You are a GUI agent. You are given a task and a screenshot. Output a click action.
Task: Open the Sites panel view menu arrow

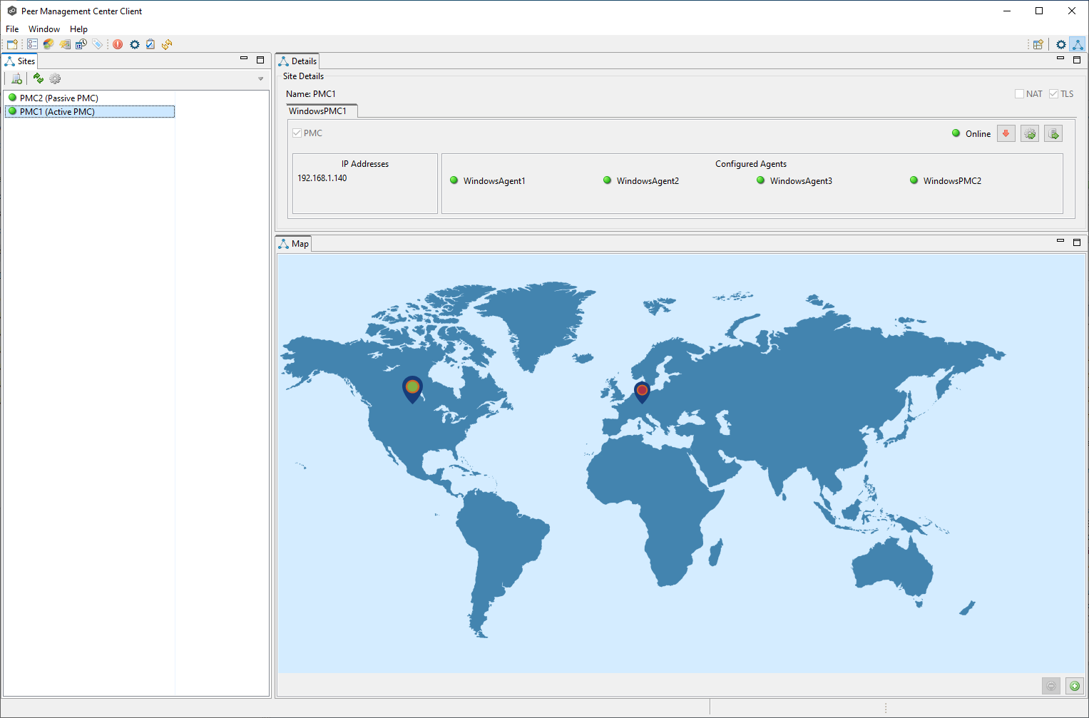[x=260, y=78]
